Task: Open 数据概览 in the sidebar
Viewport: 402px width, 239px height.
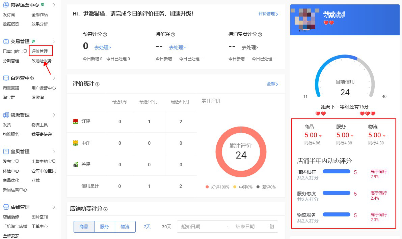Action: coord(11,24)
